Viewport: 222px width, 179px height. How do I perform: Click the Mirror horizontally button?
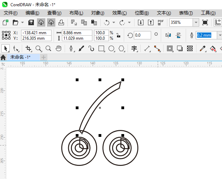(x=168, y=35)
